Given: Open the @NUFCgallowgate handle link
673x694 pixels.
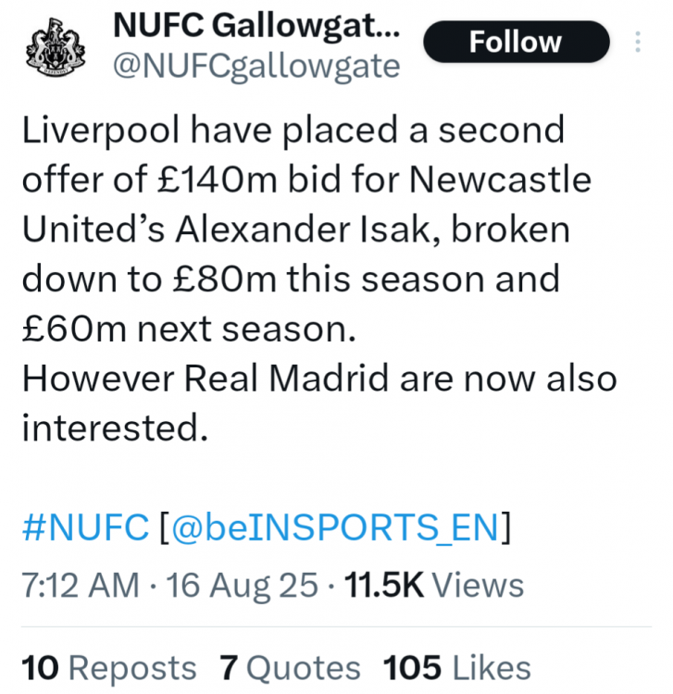Looking at the screenshot, I should coord(256,67).
